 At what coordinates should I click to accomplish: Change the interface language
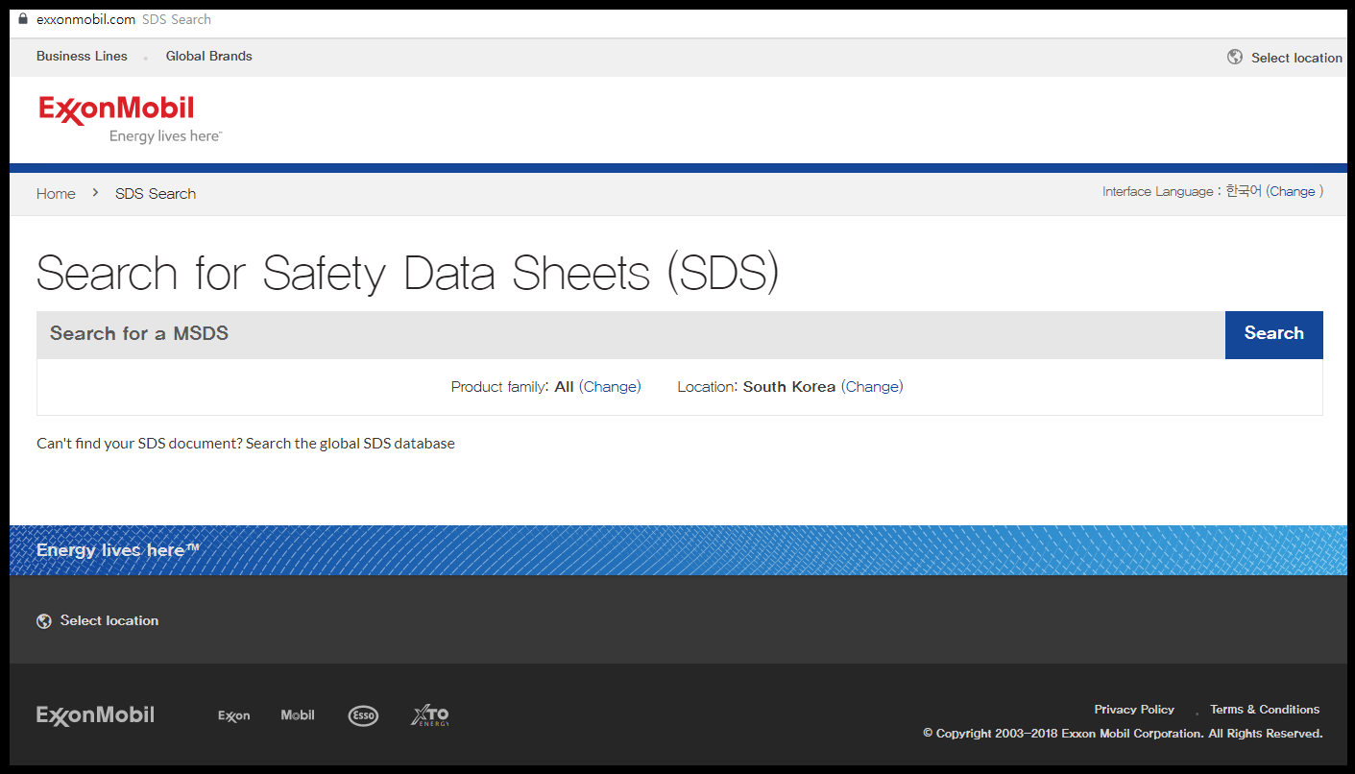[x=1293, y=191]
